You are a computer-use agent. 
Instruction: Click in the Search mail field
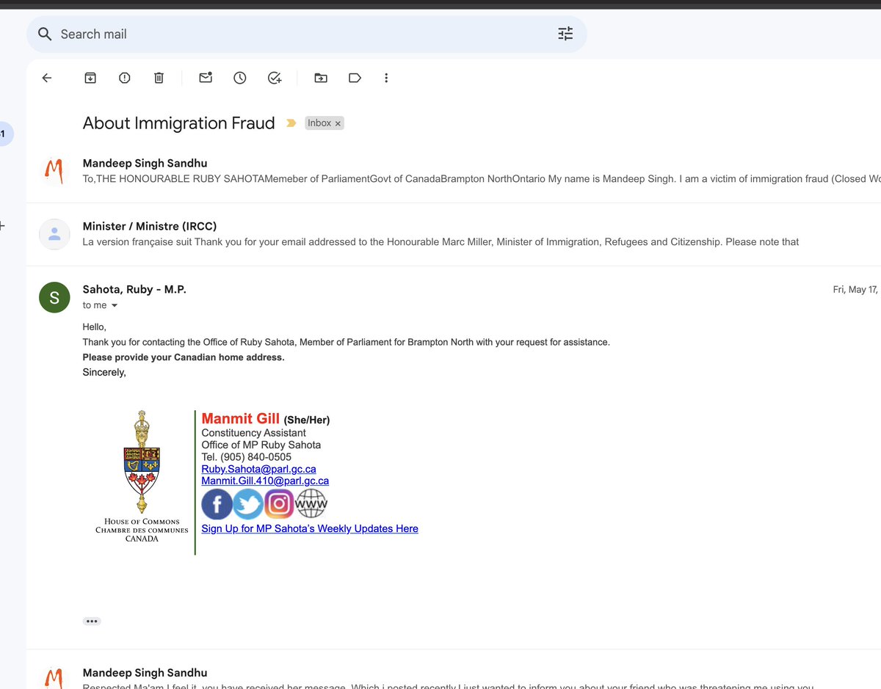307,34
